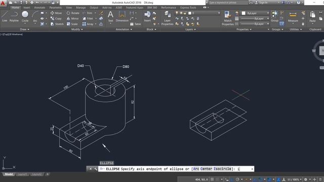Expand the Draw panel
This screenshot has width=324, height=182.
tap(24, 29)
